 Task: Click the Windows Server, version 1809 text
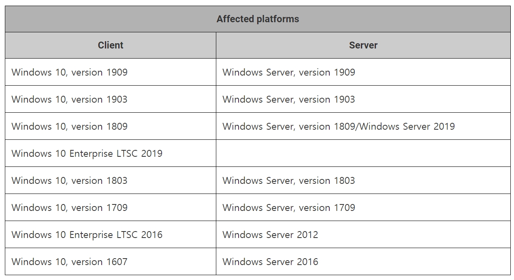(x=289, y=126)
